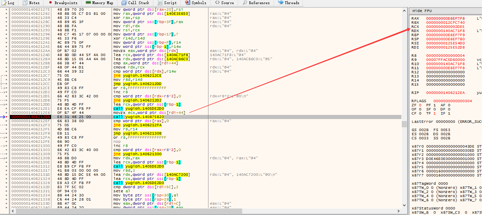Toggle breakpoint dot beside address 00000001406212C7
The height and width of the screenshot is (215, 482).
pos(7,75)
